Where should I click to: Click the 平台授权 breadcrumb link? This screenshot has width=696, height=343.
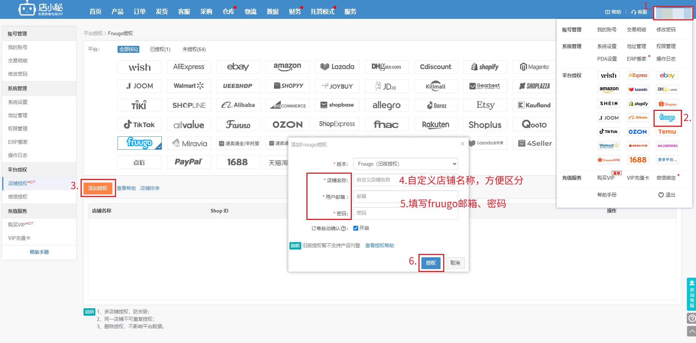coord(93,33)
